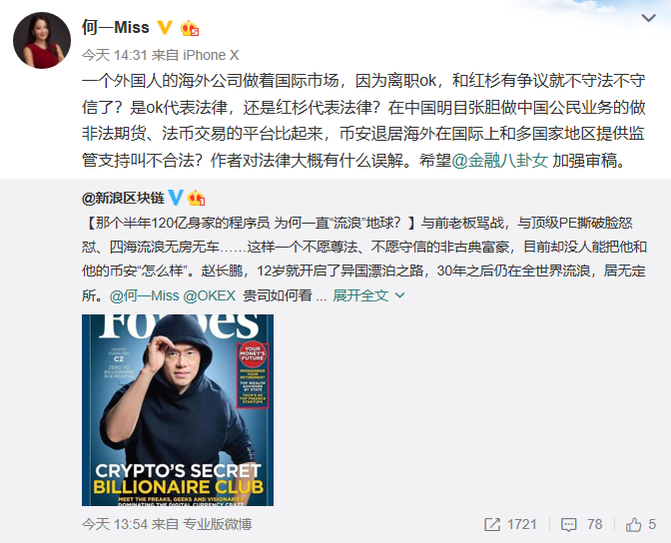Open 何一Miss profile avatar picture

coord(42,40)
